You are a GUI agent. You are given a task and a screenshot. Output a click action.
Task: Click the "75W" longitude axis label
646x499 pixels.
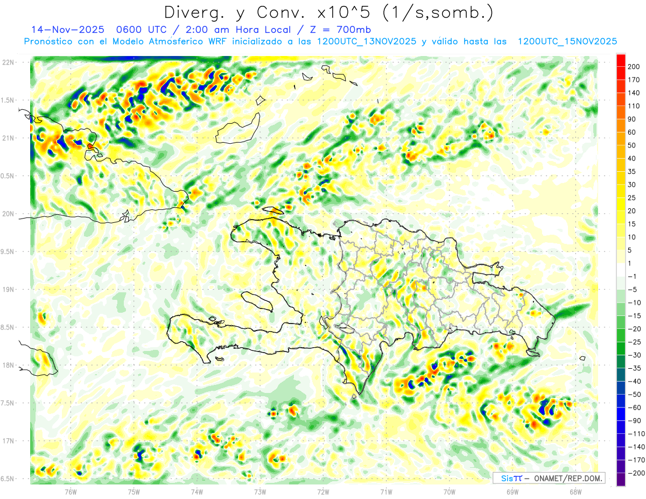pyautogui.click(x=134, y=491)
